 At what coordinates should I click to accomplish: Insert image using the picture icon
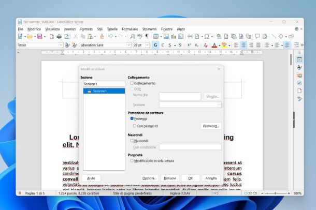coord(166,36)
